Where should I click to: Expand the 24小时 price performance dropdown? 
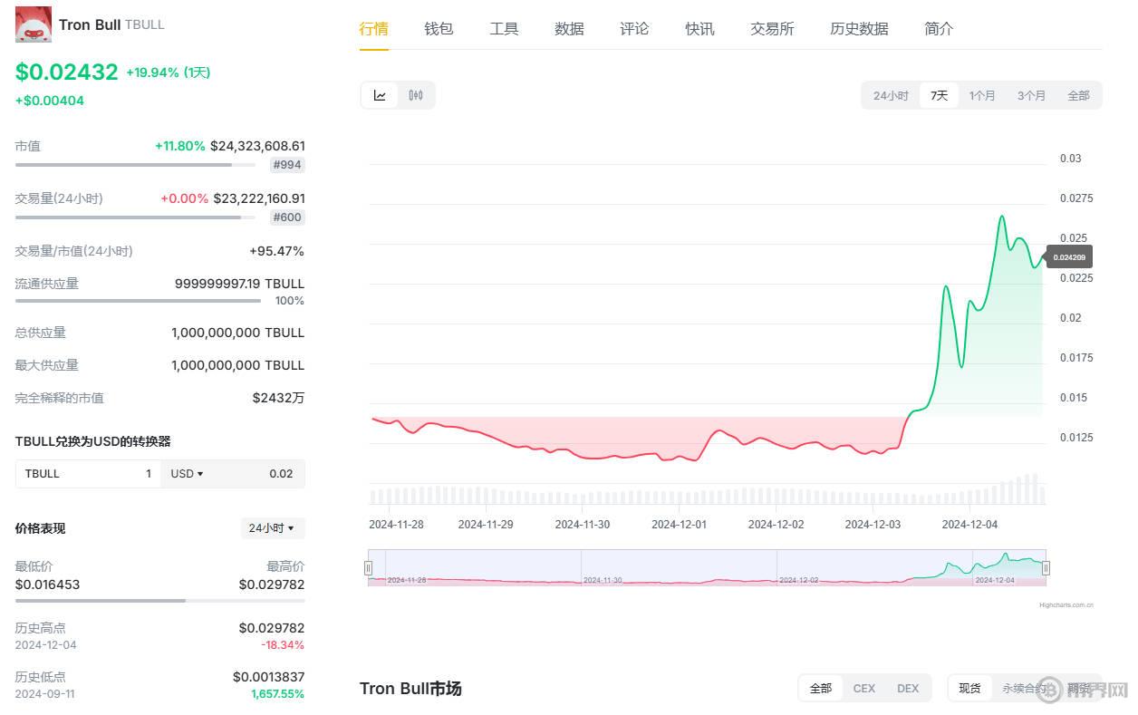coord(273,528)
